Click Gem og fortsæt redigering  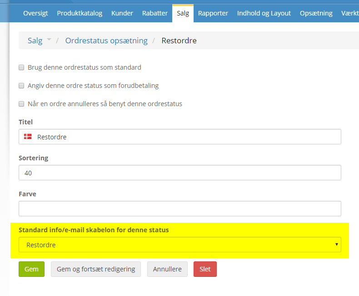coord(96,269)
